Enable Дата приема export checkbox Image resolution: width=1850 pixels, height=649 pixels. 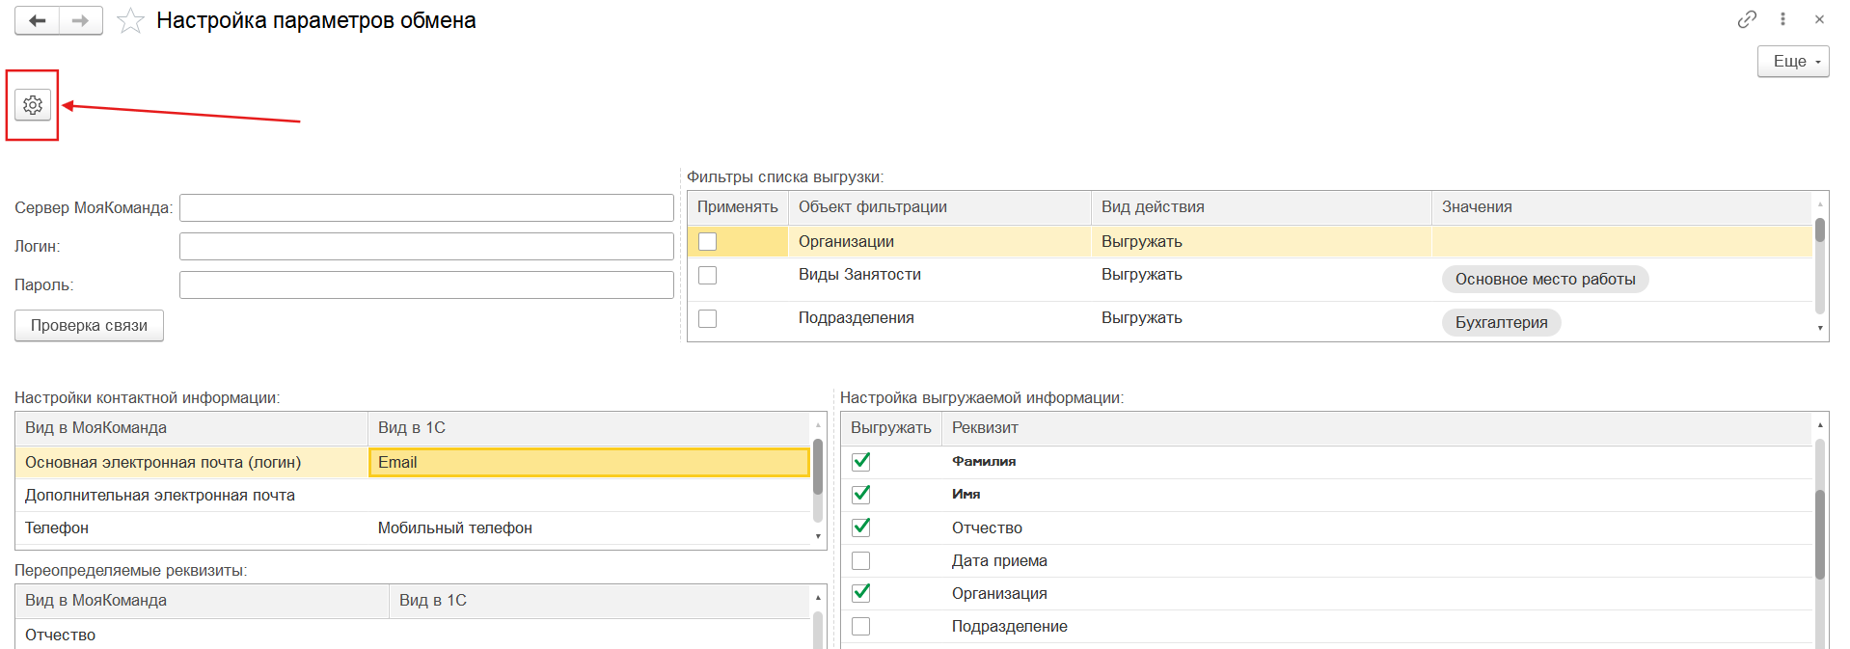tap(860, 560)
